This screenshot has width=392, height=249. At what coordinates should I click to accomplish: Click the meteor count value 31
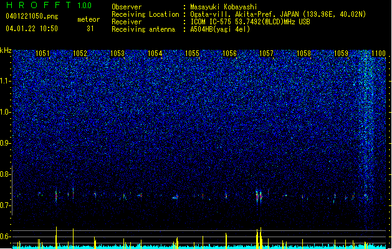pyautogui.click(x=90, y=29)
